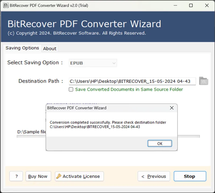Expand the EPUB saving option dropdown
This screenshot has height=193, width=215.
[x=114, y=63]
